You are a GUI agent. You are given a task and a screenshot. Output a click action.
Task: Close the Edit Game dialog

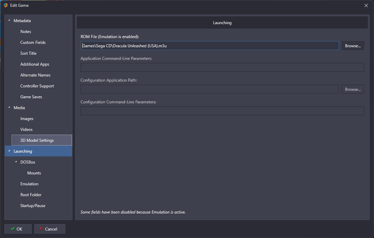(x=366, y=5)
